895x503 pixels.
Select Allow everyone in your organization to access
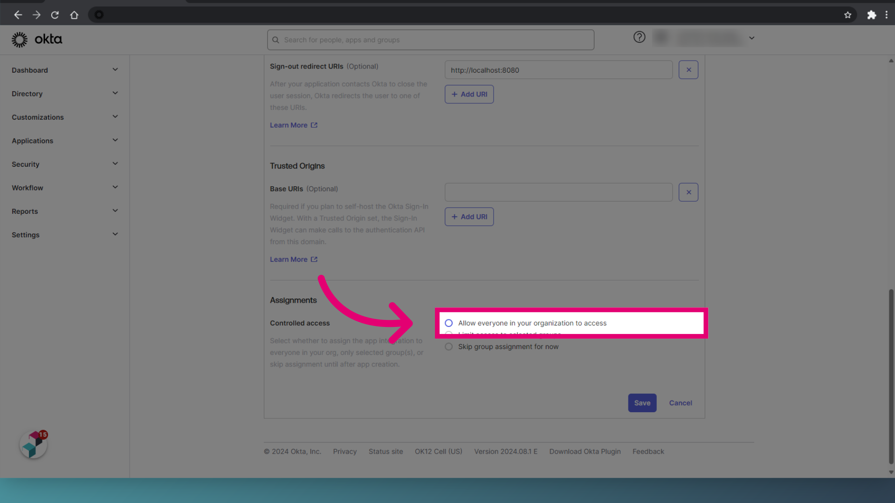click(x=448, y=323)
